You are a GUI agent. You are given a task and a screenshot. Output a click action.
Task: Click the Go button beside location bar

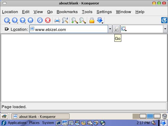[x=116, y=29]
